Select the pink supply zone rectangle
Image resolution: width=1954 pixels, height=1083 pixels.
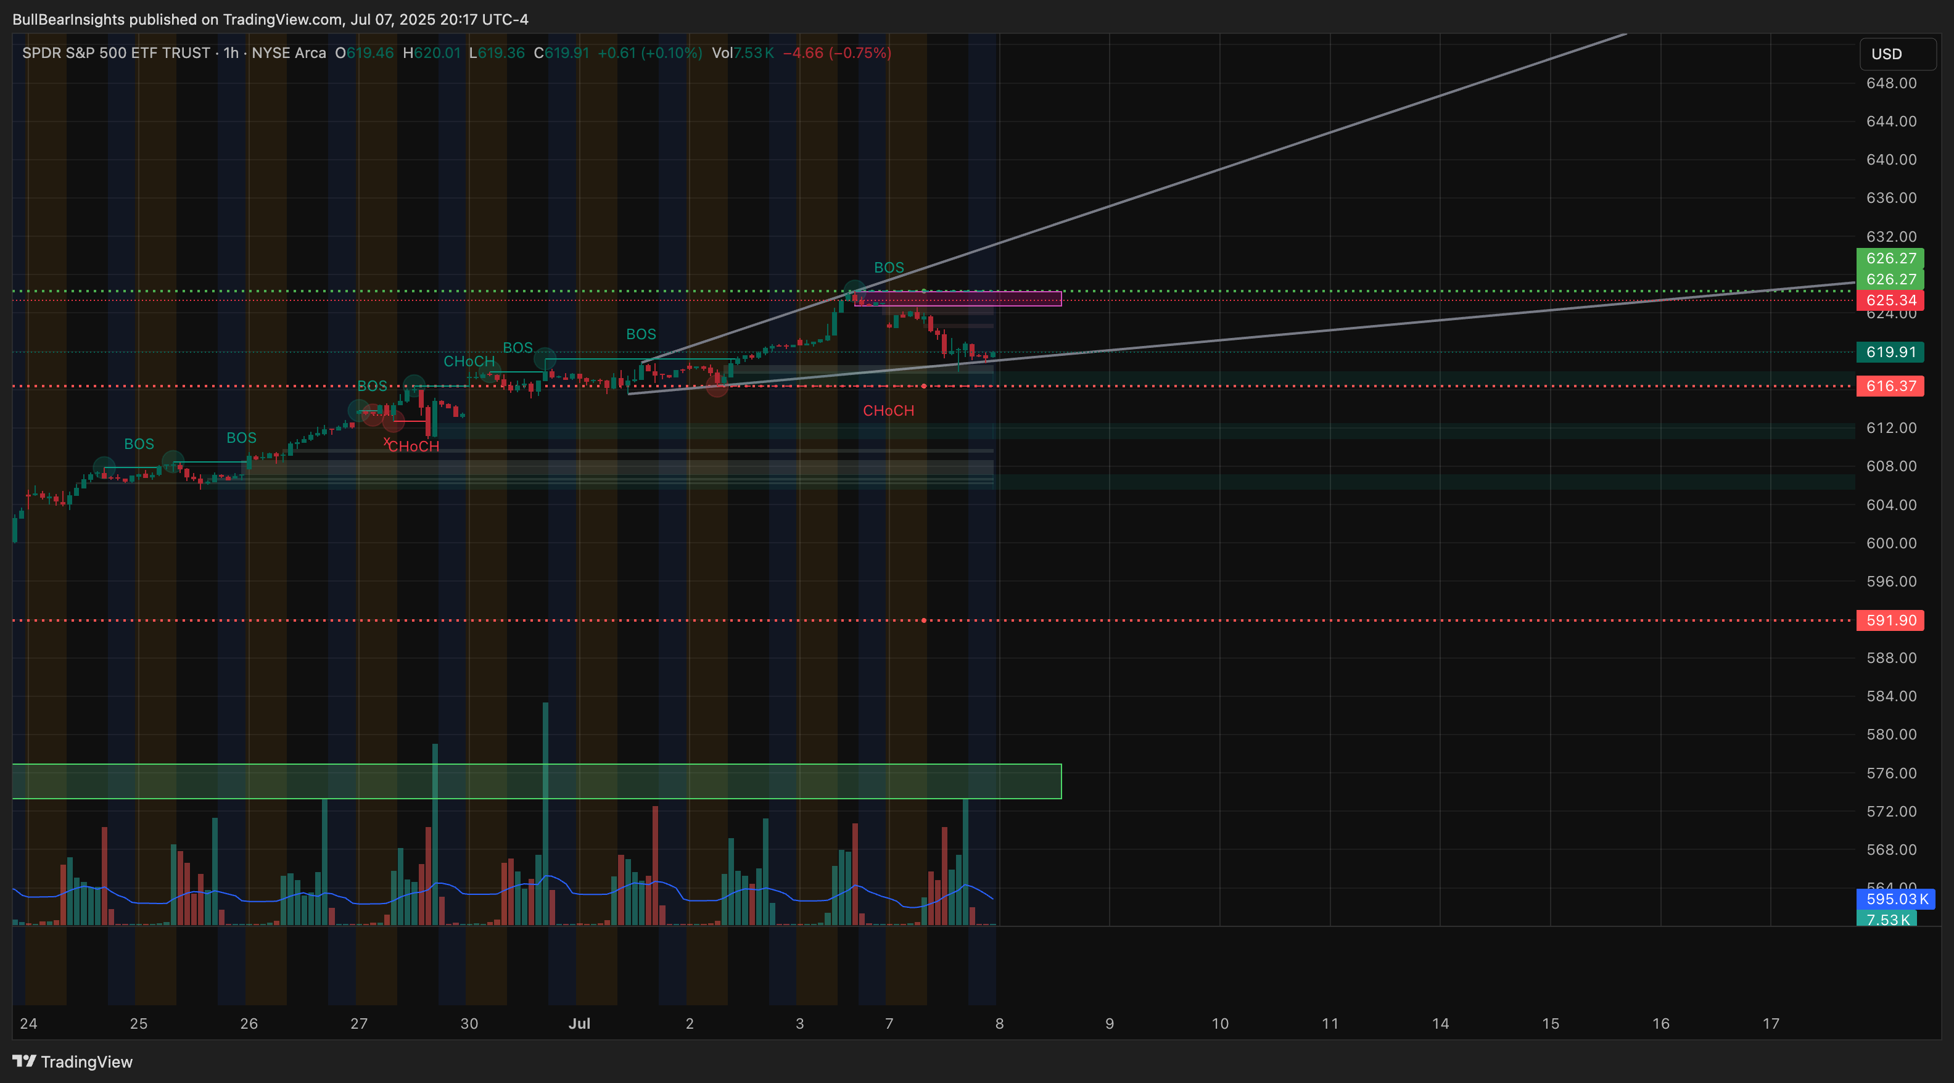tap(958, 299)
